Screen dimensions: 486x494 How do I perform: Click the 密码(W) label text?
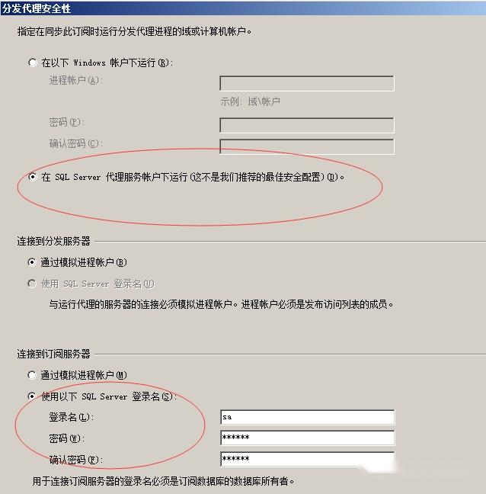pyautogui.click(x=67, y=438)
